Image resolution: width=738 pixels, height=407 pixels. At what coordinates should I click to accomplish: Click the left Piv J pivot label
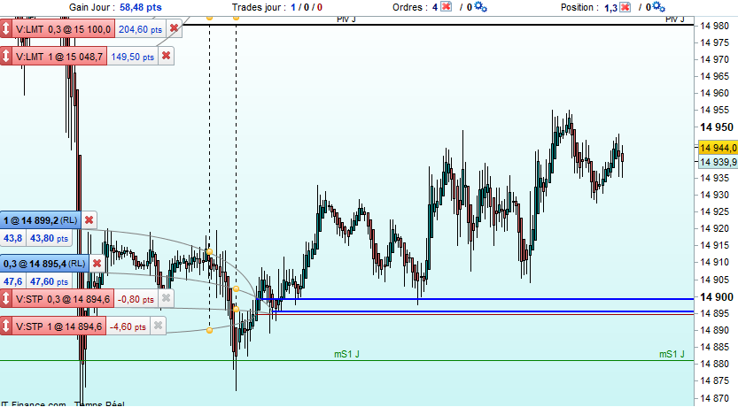coord(346,19)
